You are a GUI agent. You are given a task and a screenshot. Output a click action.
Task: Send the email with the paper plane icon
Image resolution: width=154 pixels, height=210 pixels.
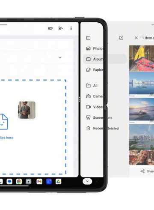click(61, 28)
